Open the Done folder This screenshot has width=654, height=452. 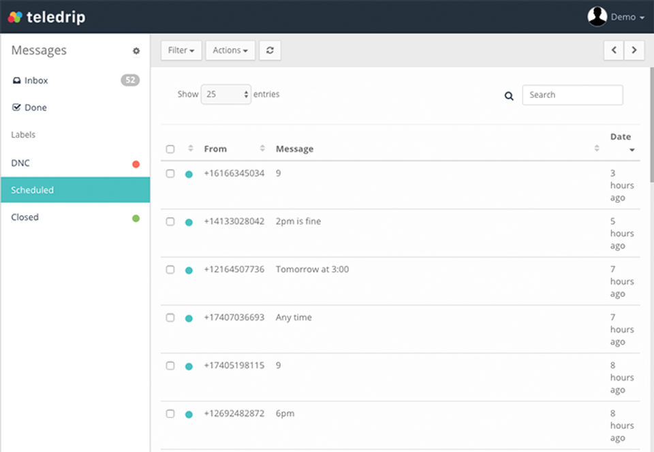click(x=75, y=108)
